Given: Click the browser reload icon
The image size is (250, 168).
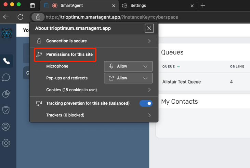Looking at the screenshot, I should pyautogui.click(x=21, y=17).
